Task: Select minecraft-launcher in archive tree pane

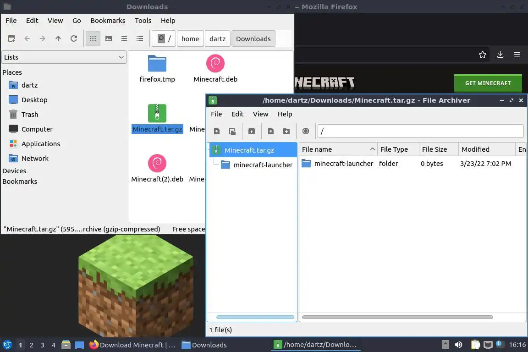Action: pos(257,165)
